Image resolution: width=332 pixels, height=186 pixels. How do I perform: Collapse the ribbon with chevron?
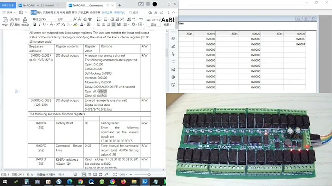pos(174,12)
